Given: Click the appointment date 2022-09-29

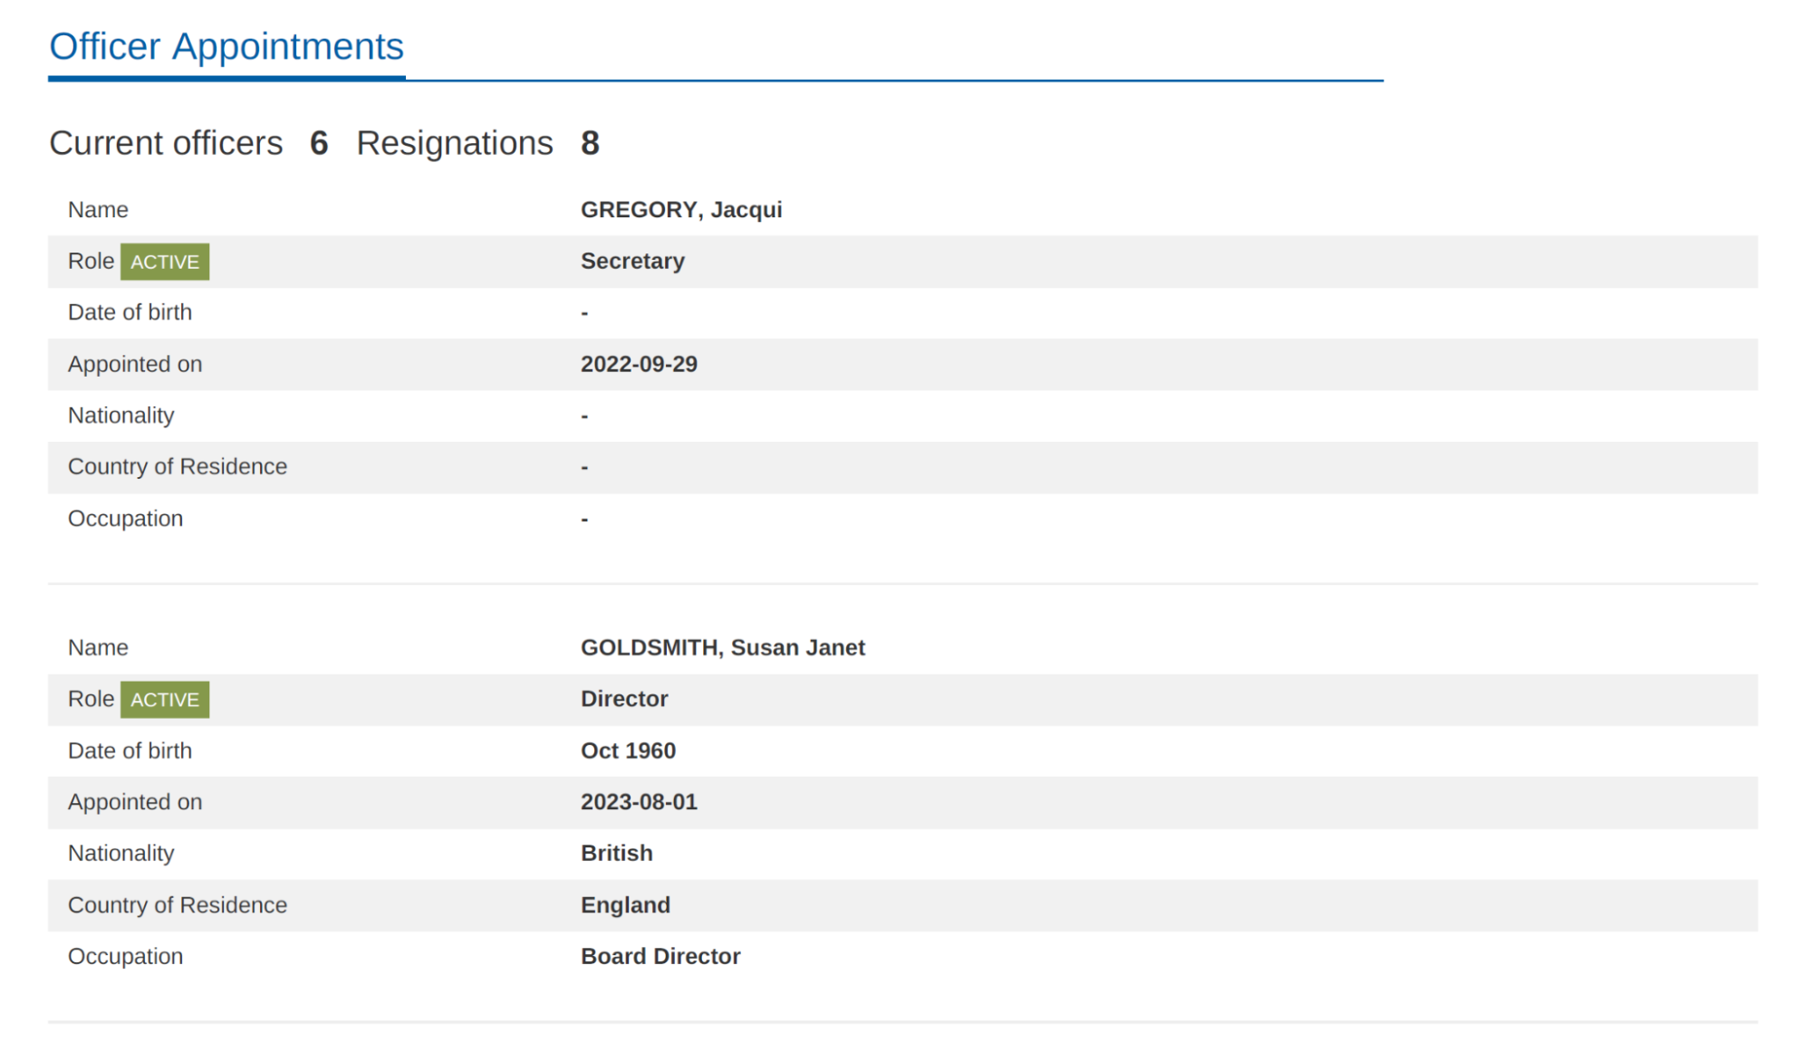Looking at the screenshot, I should 640,364.
